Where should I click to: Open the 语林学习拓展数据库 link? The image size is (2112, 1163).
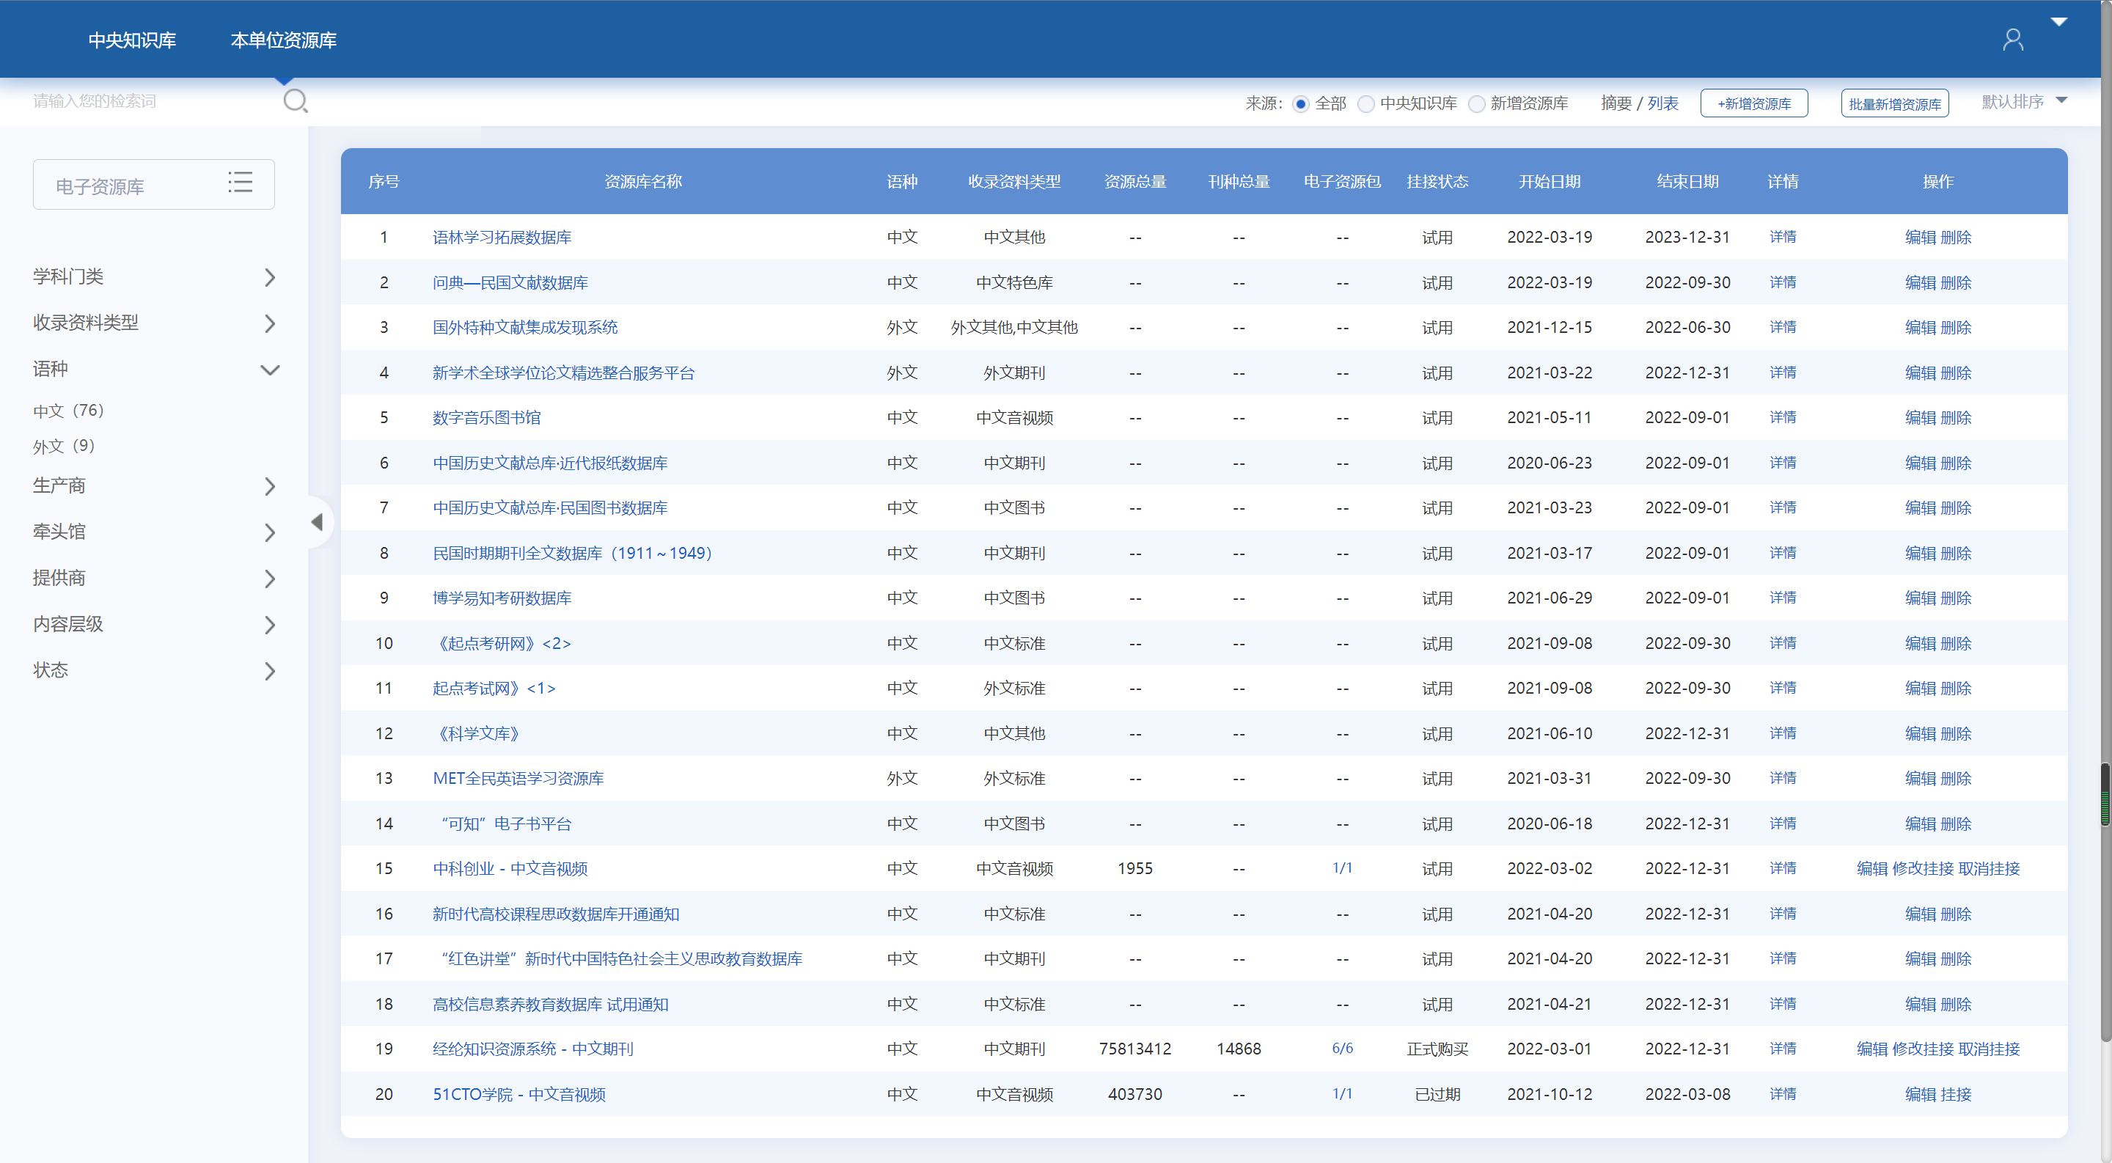click(502, 237)
